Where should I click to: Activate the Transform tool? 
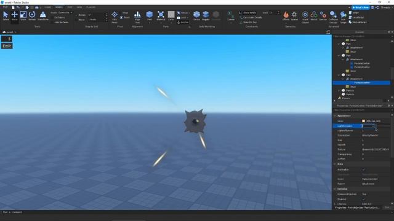point(43,16)
